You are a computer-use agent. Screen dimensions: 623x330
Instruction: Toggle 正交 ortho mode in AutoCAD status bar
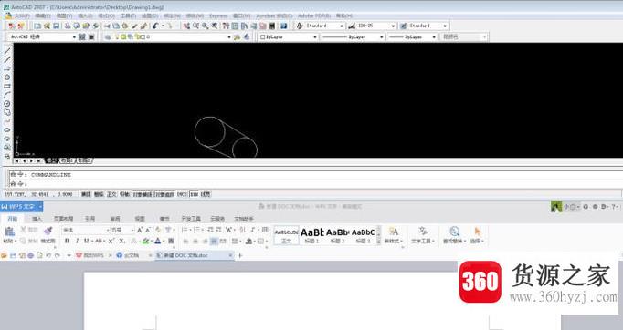pyautogui.click(x=111, y=194)
